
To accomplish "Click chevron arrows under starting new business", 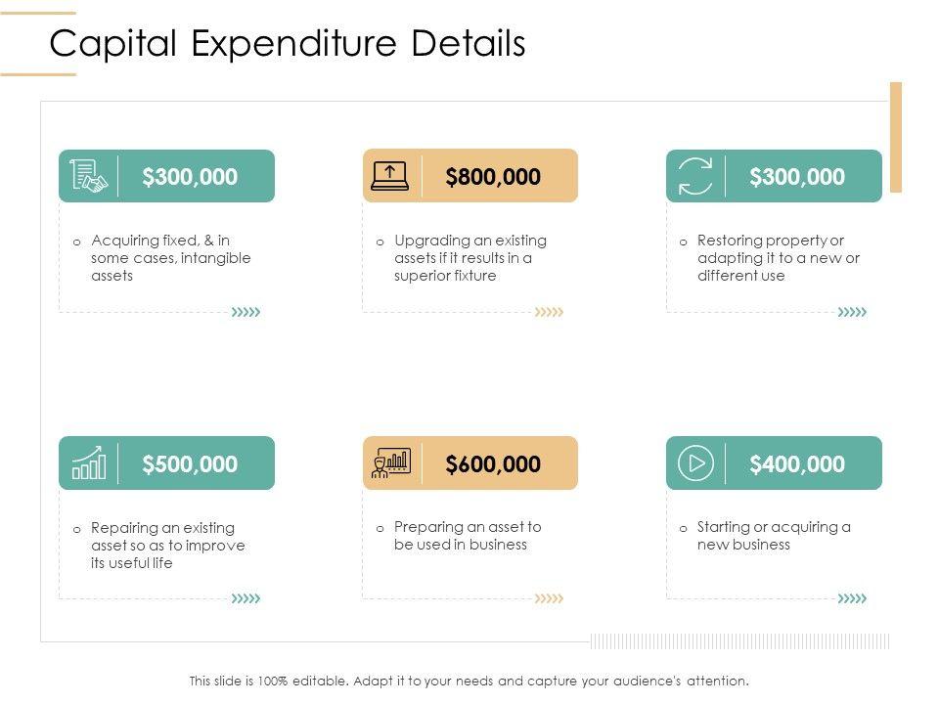I will click(x=852, y=598).
